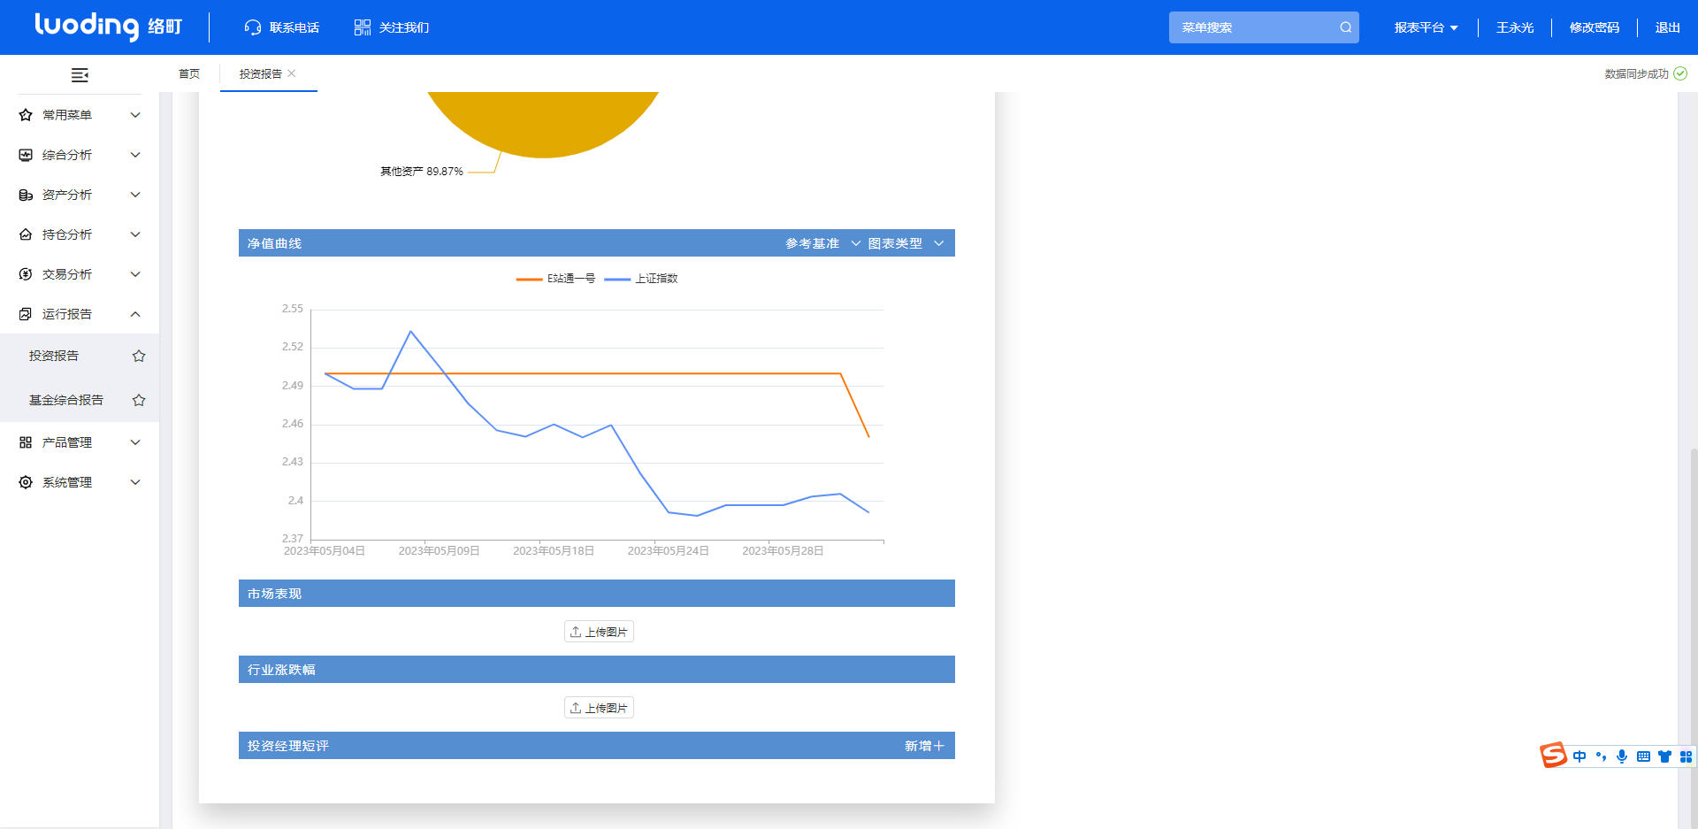
Task: Click the star icon beside 常用菜单
Action: (x=26, y=115)
